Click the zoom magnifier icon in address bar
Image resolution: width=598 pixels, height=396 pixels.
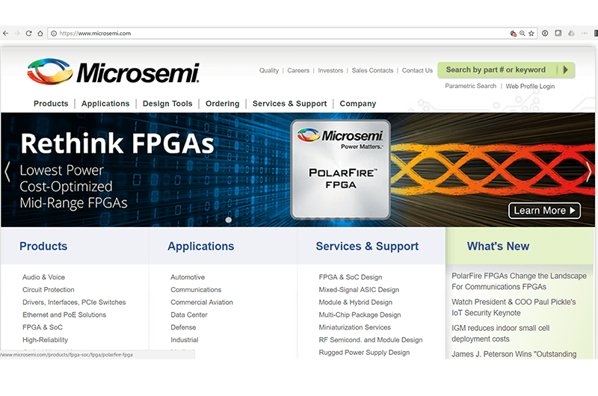(x=522, y=34)
